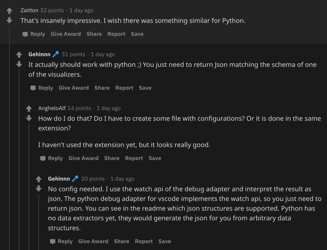Report Gehinnn's 20 points comment
327x250 pixels.
pyautogui.click(x=144, y=241)
